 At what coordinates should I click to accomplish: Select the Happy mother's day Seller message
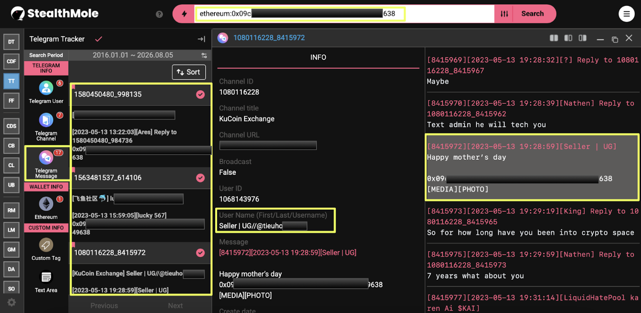point(532,167)
